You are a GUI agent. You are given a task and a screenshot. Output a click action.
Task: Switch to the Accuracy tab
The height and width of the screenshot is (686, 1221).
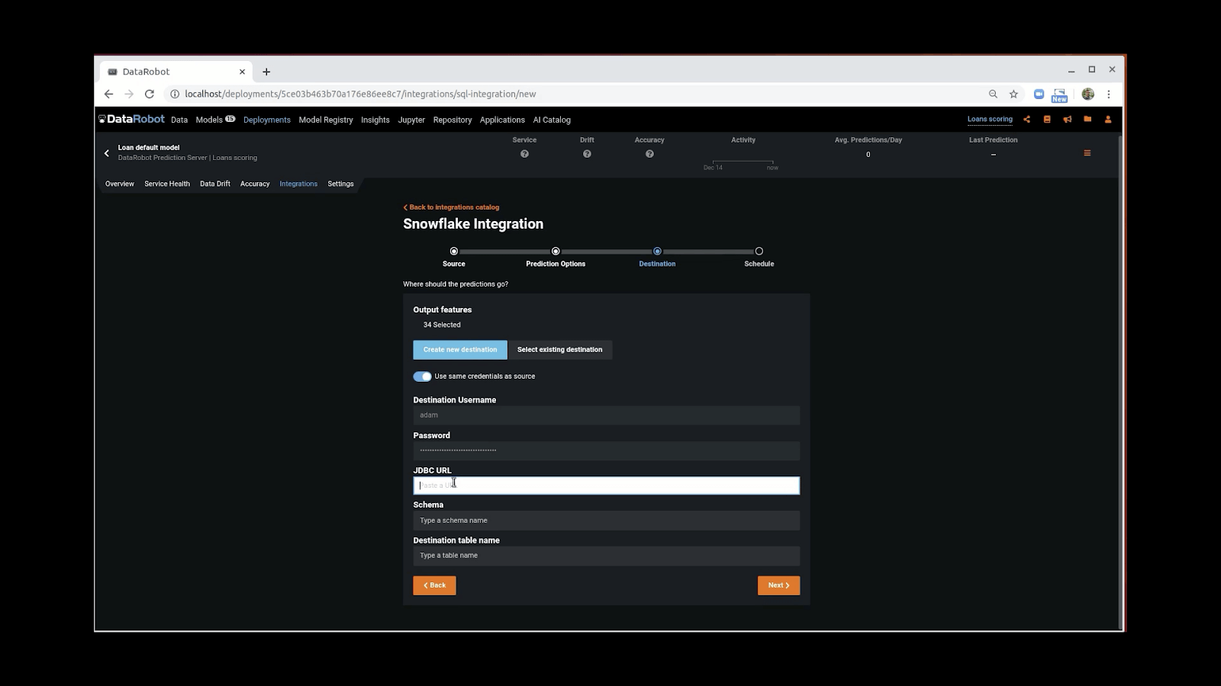(255, 184)
